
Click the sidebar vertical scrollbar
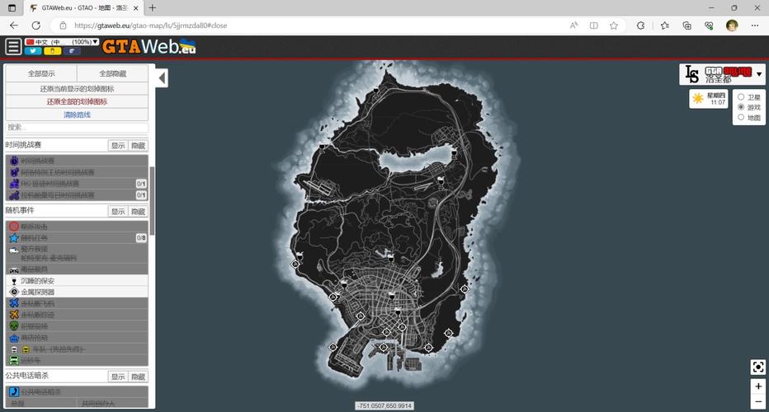tap(152, 201)
